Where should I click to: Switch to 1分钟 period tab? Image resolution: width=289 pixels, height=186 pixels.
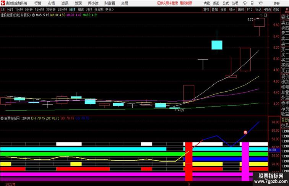(x=19, y=10)
